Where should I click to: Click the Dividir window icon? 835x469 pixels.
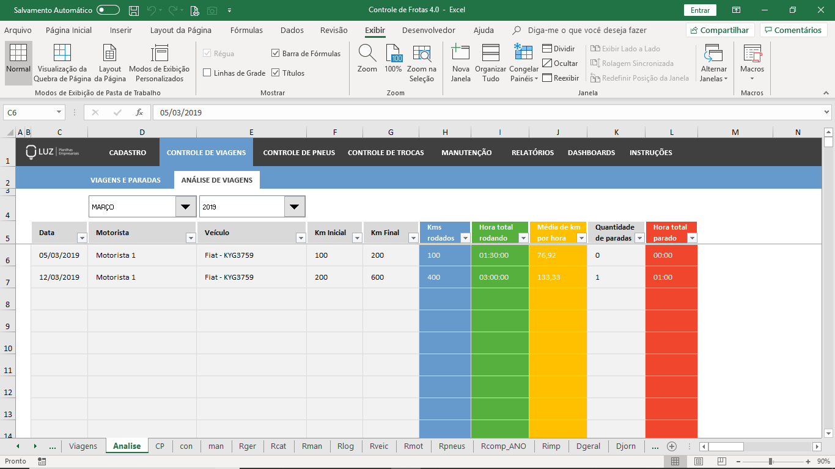547,49
